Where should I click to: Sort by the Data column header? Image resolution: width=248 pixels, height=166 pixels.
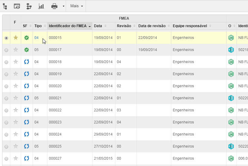click(x=98, y=26)
